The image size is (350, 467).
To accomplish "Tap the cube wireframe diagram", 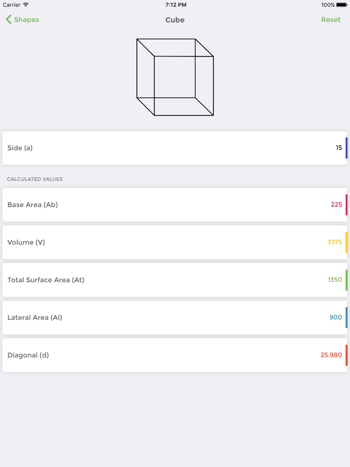I will coord(175,77).
